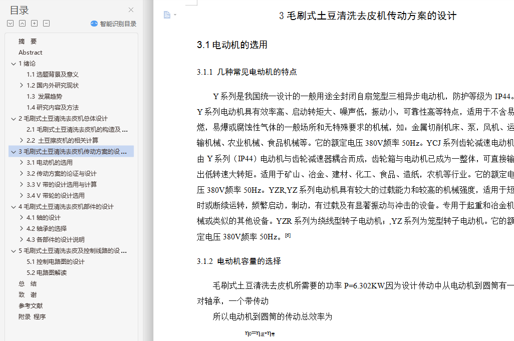Collapse chapter 4 去皮机部件的设计
Image resolution: width=514 pixels, height=341 pixels.
(x=14, y=207)
